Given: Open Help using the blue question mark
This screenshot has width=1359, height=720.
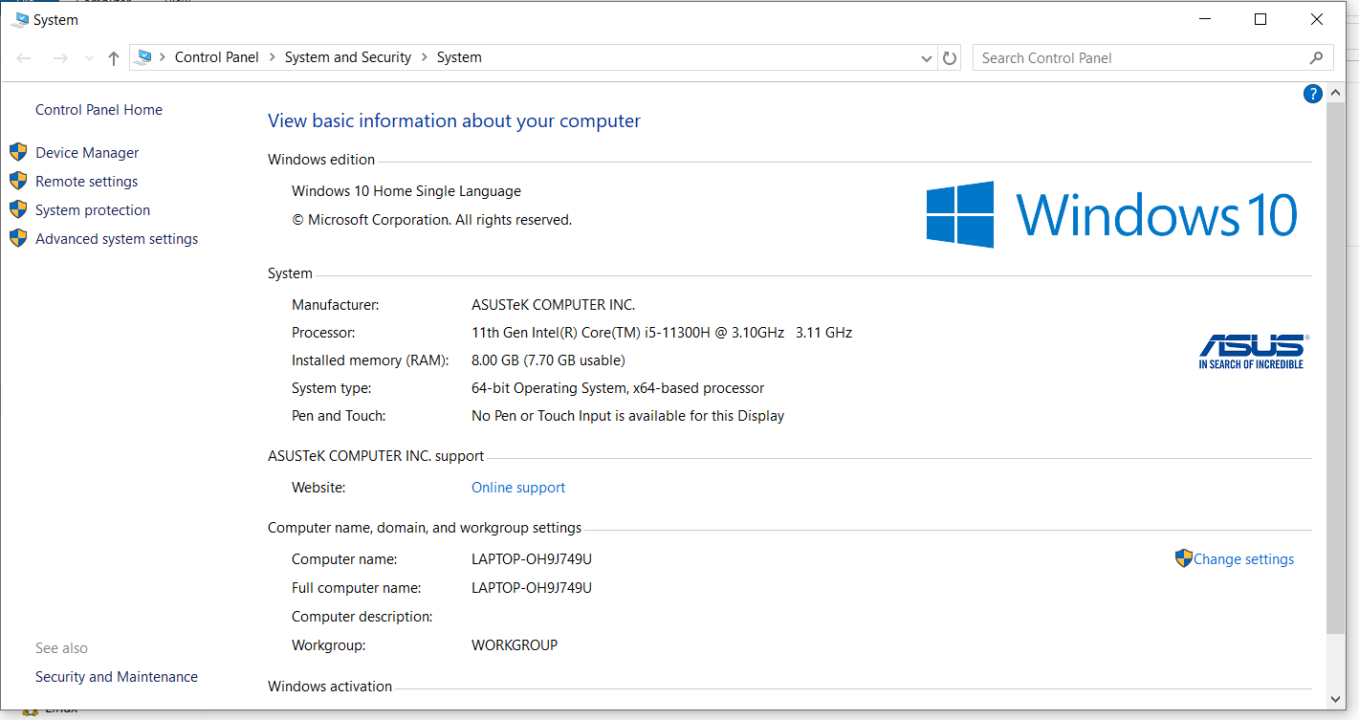Looking at the screenshot, I should [1313, 94].
